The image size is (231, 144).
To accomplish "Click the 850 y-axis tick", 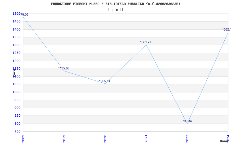I will [17, 116].
